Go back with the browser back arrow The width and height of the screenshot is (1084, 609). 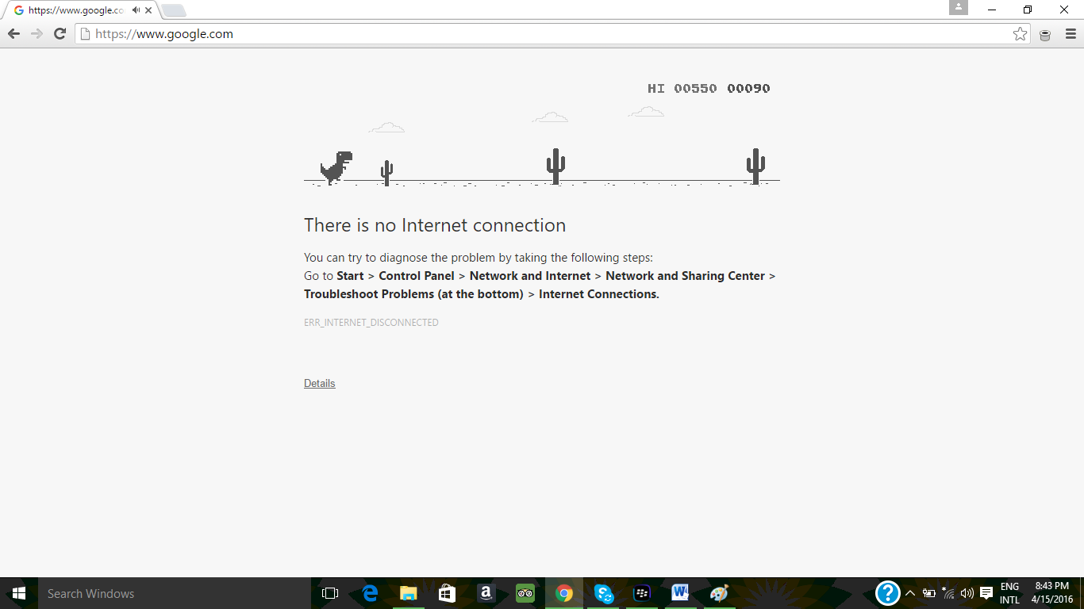pos(13,34)
